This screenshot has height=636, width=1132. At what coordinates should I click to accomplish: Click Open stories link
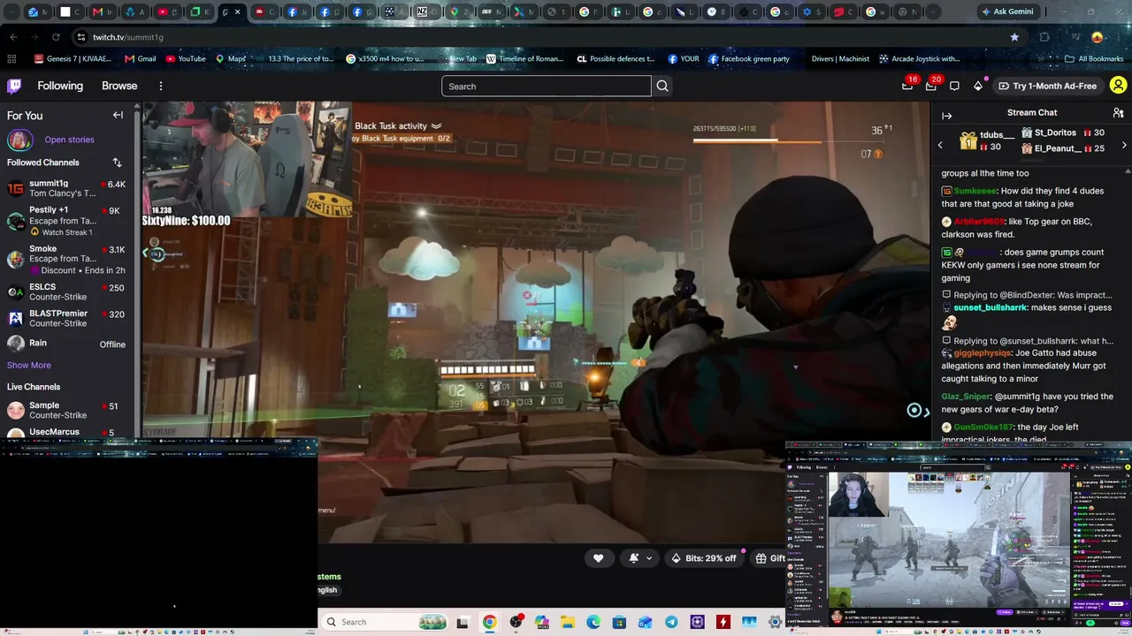click(x=69, y=140)
